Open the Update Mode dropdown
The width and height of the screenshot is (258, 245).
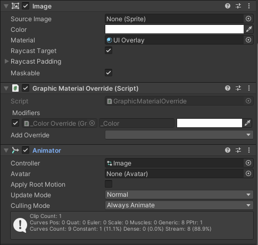[179, 195]
